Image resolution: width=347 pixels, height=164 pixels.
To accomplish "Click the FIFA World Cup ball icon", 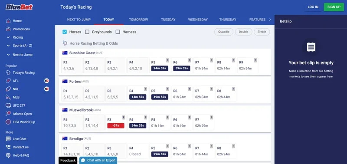I will coord(8,122).
